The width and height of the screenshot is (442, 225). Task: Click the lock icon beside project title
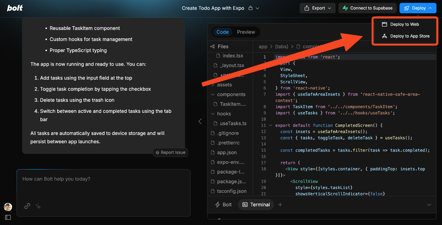(x=250, y=8)
